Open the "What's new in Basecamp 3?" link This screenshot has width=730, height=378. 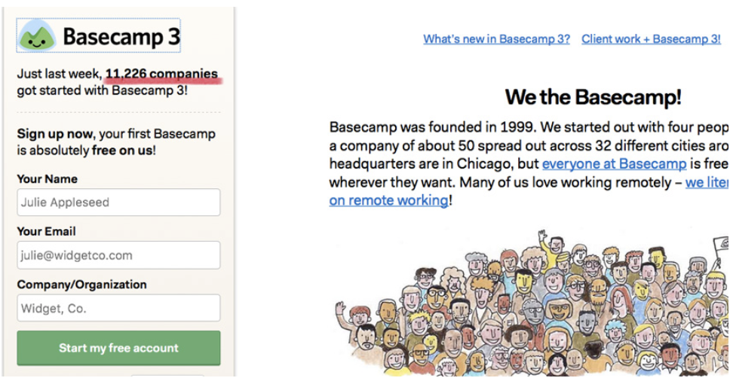(x=496, y=39)
